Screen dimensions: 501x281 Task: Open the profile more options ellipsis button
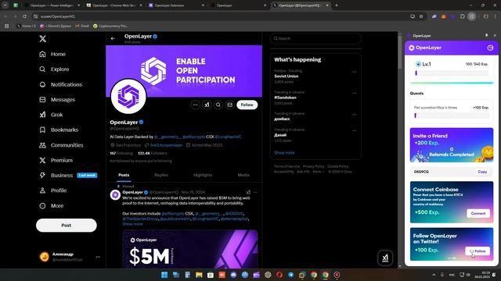tap(195, 105)
